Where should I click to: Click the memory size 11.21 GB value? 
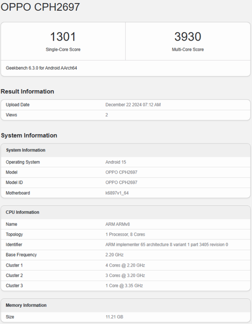pos(115,317)
